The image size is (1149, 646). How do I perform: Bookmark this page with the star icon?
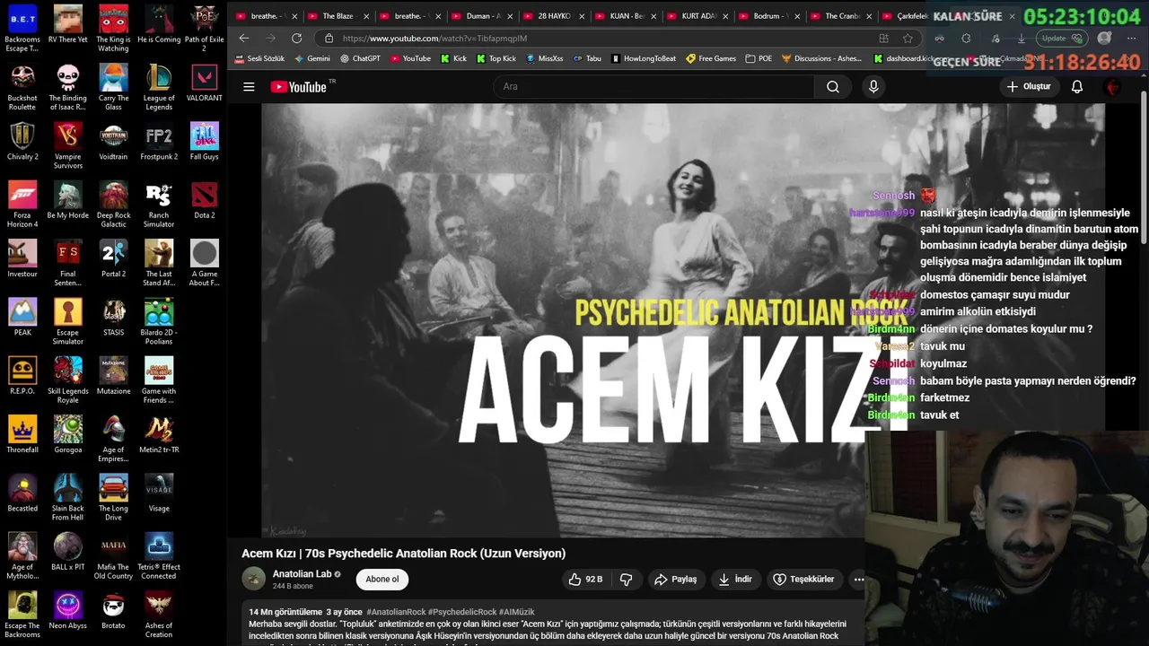pos(908,39)
